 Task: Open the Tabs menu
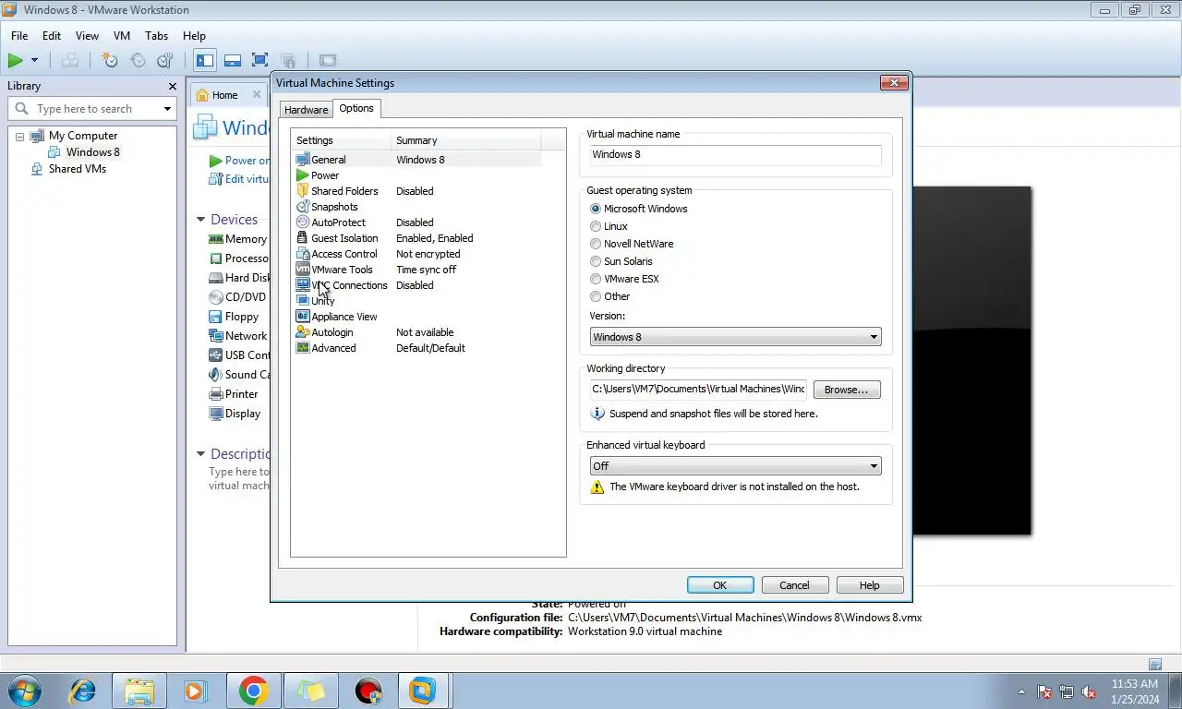(157, 36)
